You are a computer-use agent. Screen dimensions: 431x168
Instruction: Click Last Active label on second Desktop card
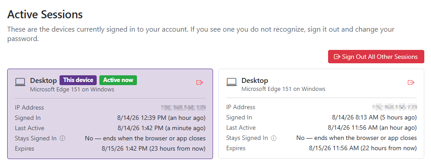pos(241,128)
